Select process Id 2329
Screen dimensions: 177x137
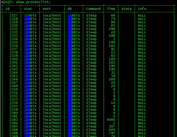tap(14, 22)
